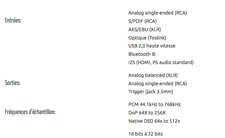The width and height of the screenshot is (225, 138).
Task: Click the S/PDIF (RCA) text
Action: (x=142, y=21)
